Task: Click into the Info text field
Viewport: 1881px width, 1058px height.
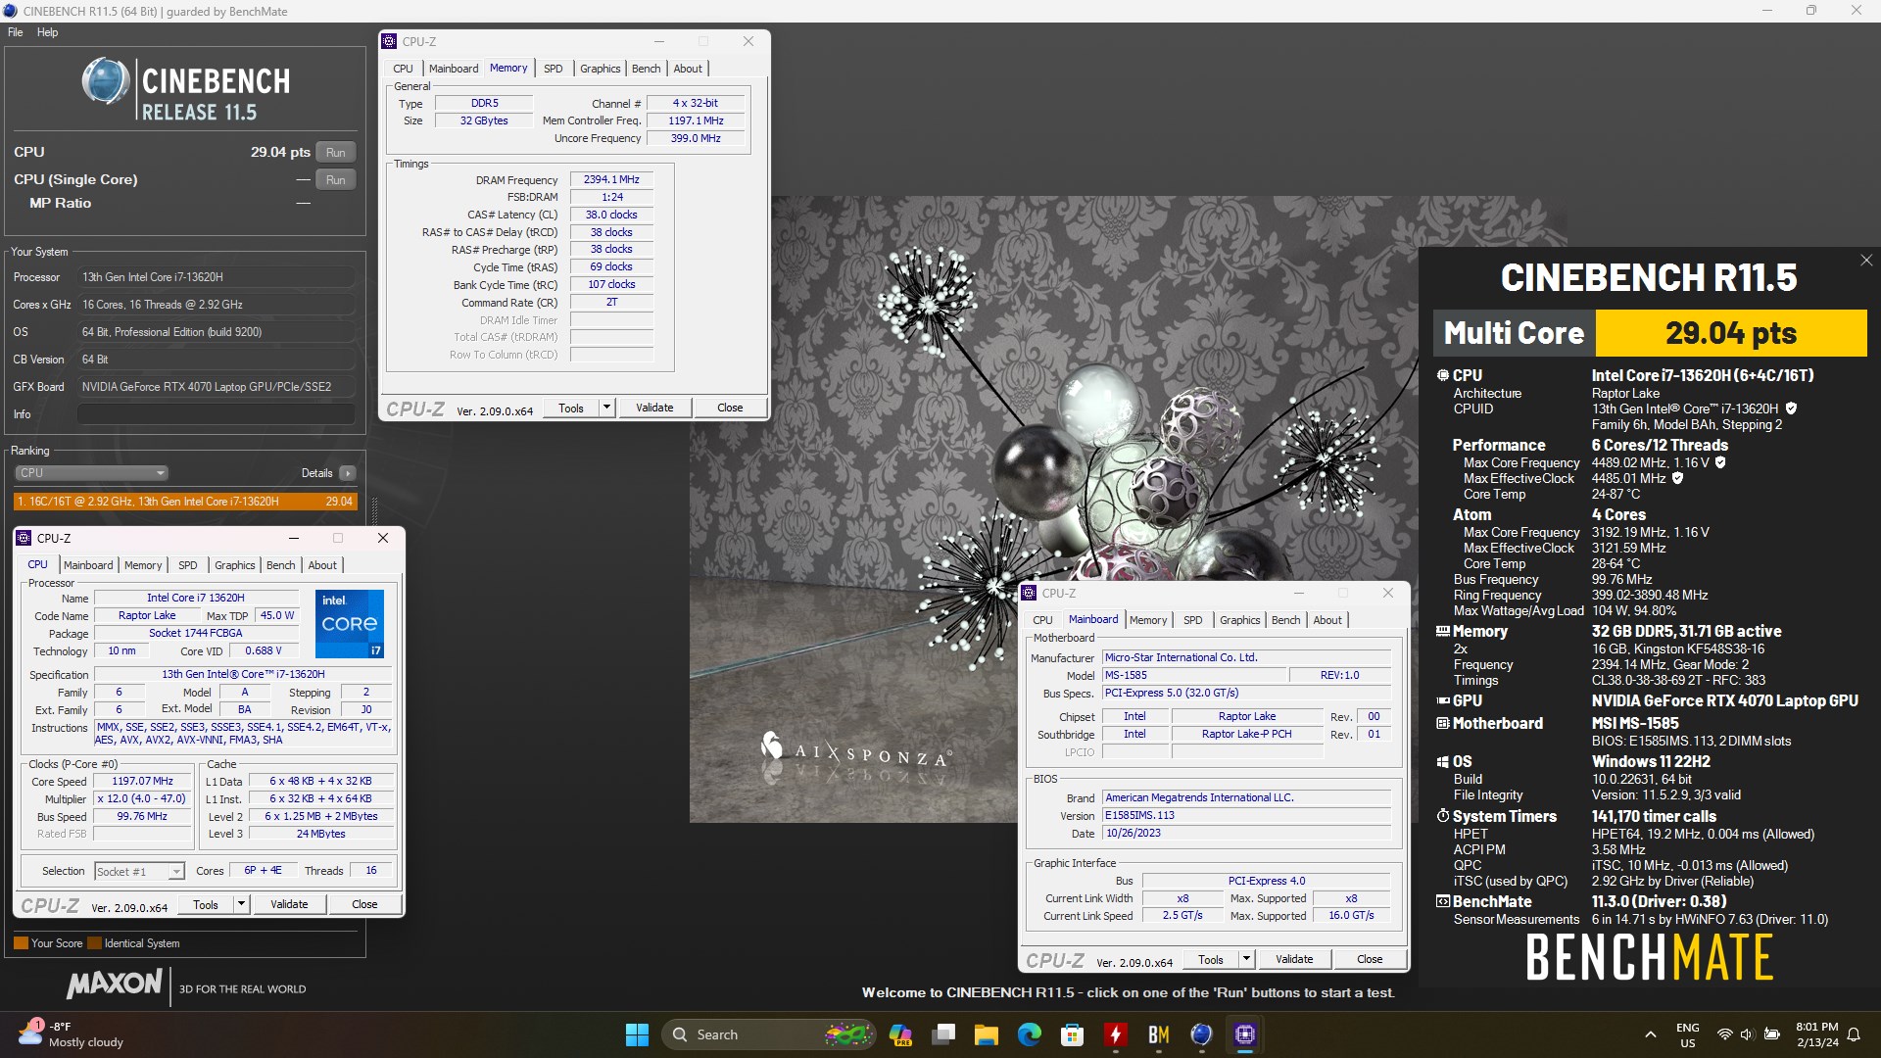Action: click(x=216, y=414)
